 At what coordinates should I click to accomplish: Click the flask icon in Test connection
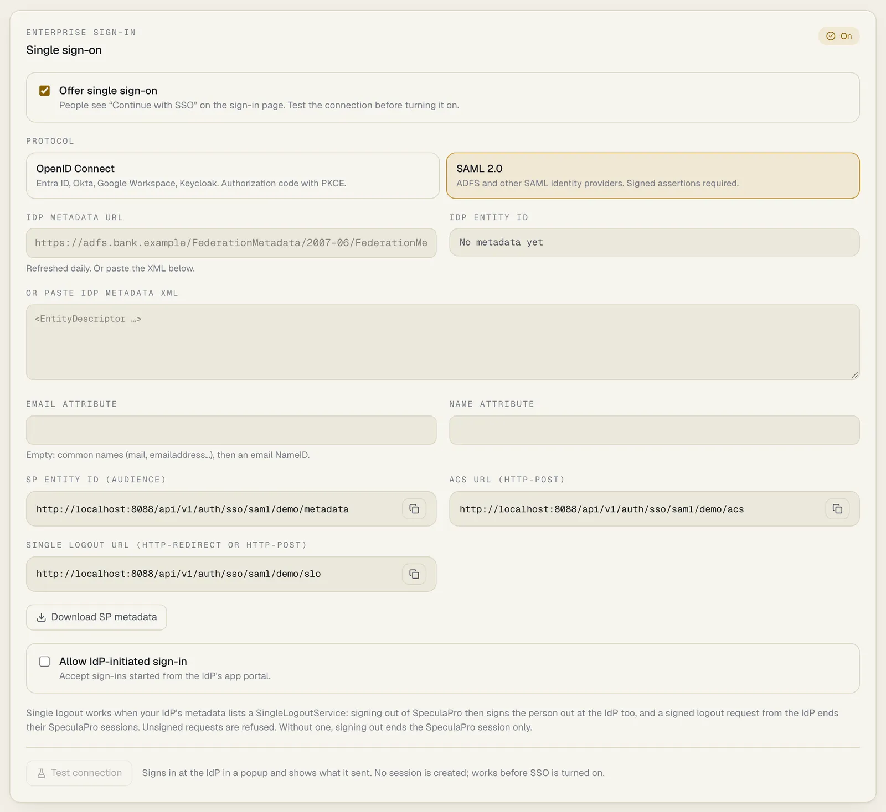41,773
